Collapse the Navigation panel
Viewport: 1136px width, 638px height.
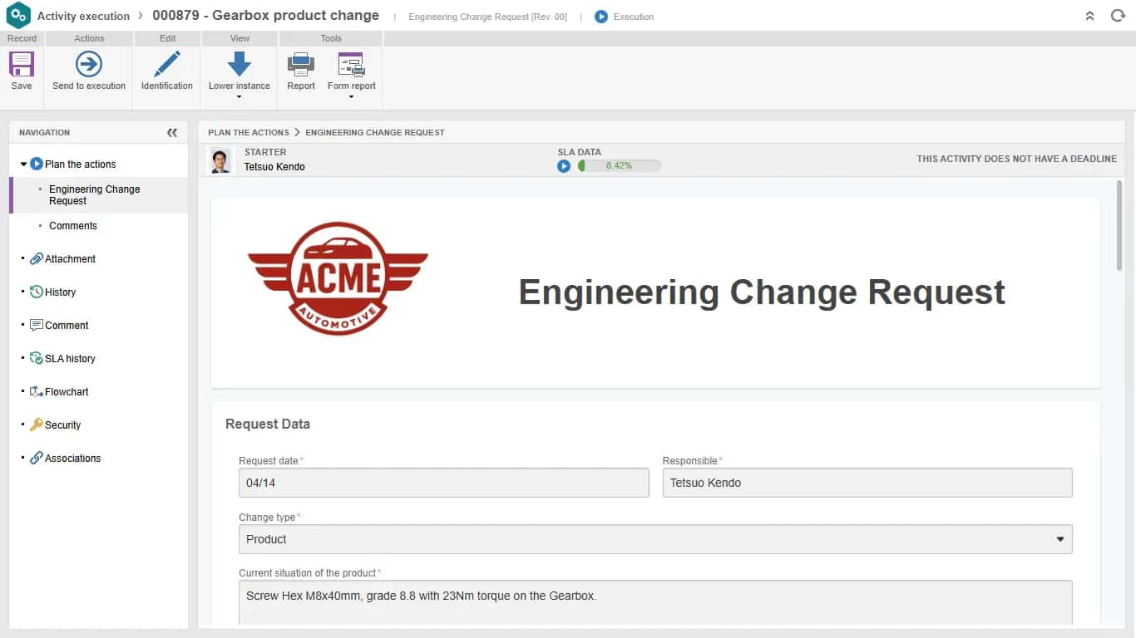click(x=172, y=133)
